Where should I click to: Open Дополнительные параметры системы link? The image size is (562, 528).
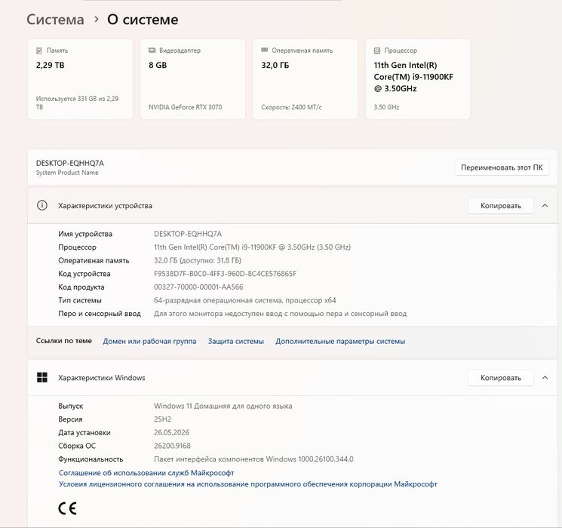340,341
